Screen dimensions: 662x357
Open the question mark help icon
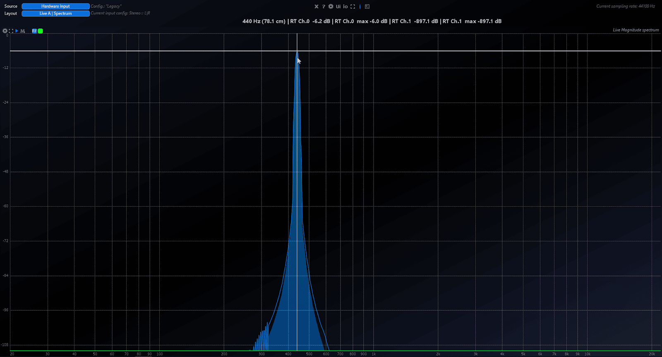[x=324, y=7]
